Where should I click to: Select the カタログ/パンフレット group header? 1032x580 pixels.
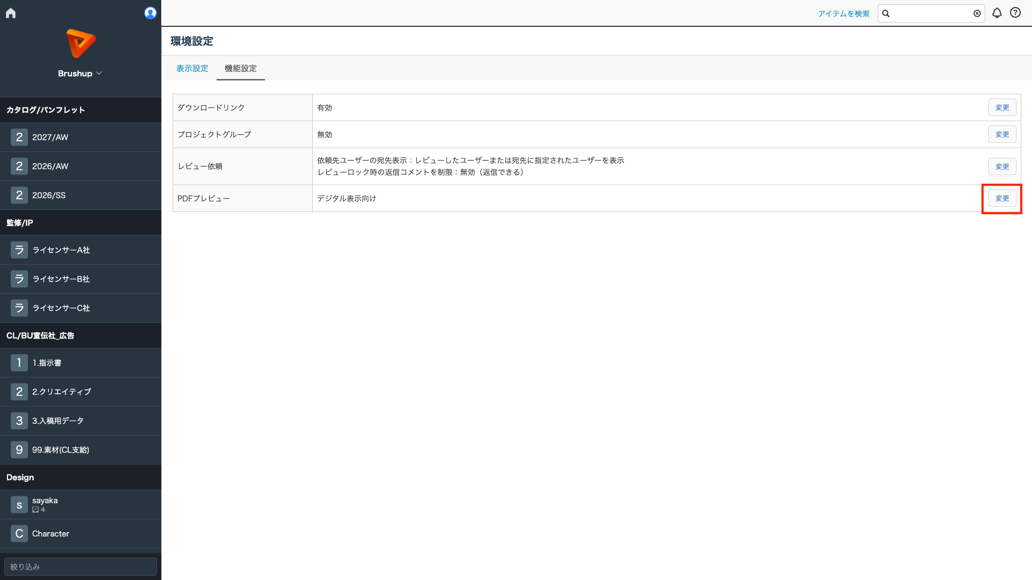pyautogui.click(x=81, y=110)
